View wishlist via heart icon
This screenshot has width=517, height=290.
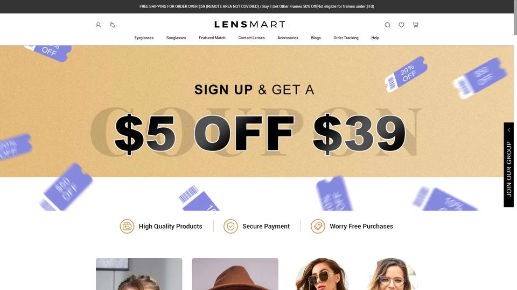point(401,25)
